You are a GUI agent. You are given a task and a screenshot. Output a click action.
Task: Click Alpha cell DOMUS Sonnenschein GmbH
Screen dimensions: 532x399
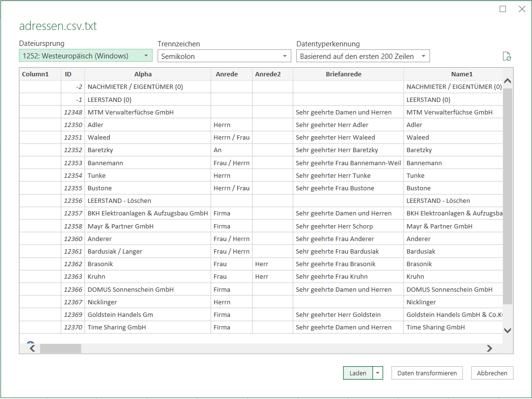click(148, 289)
